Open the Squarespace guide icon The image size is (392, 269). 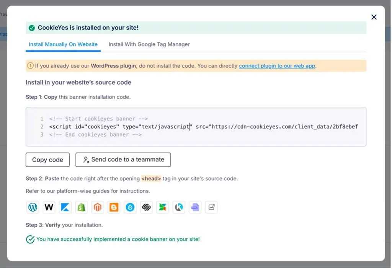click(x=147, y=207)
